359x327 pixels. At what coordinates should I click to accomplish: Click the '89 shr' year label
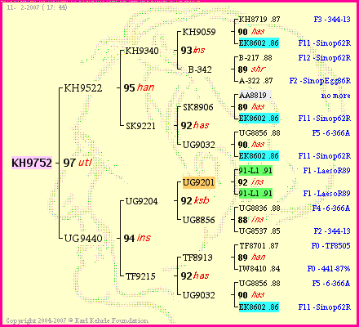pos(251,69)
